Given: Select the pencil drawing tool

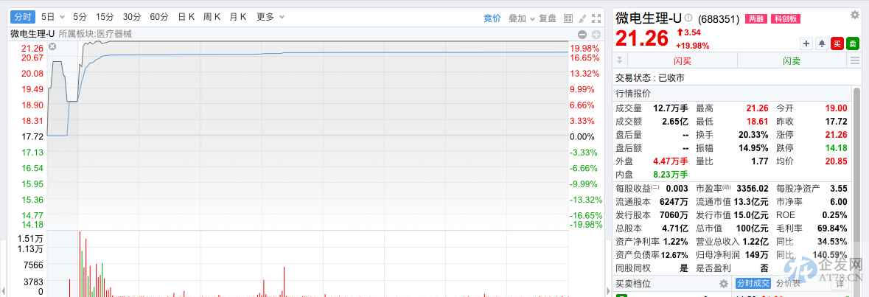Looking at the screenshot, I should point(582,17).
